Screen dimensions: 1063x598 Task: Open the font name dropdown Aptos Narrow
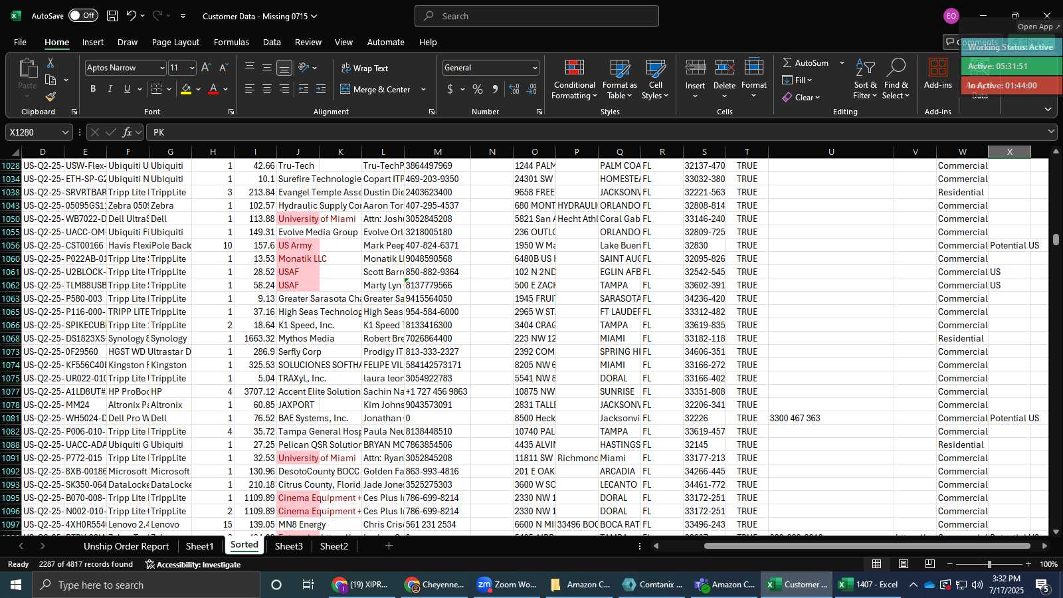tap(161, 68)
